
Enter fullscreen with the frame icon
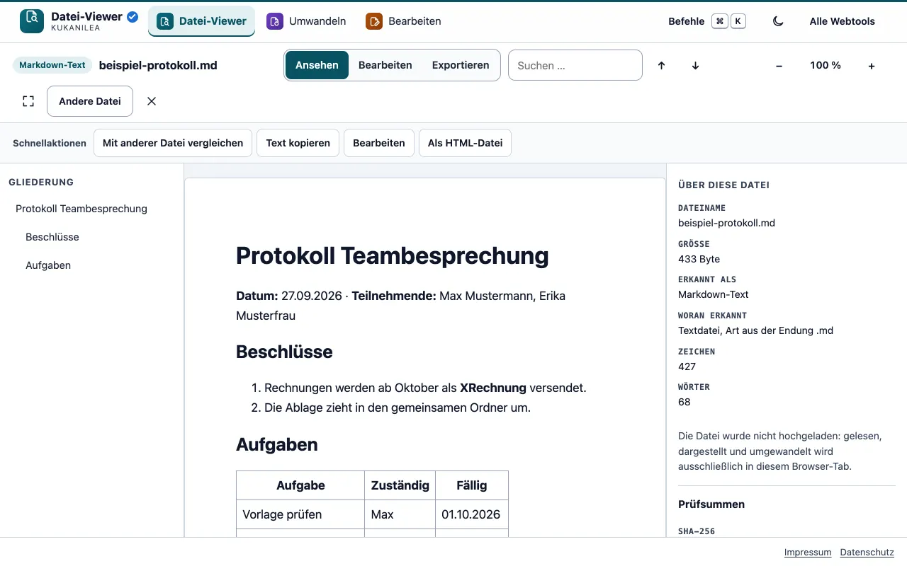(28, 101)
